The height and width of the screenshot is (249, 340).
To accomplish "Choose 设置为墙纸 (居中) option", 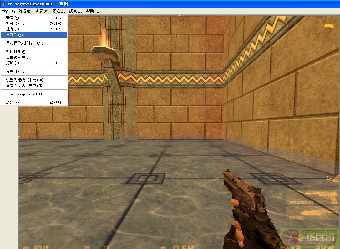I will [25, 86].
